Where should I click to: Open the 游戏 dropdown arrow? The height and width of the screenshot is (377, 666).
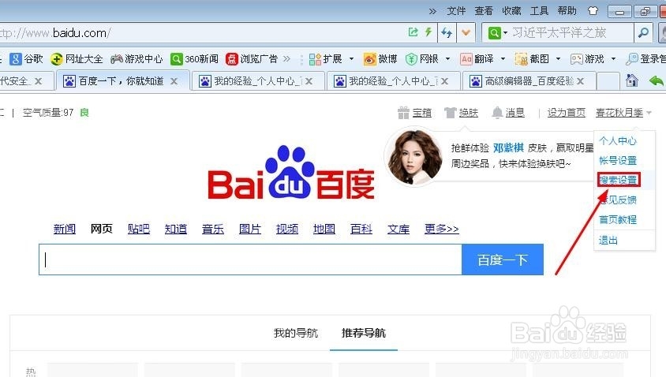pos(613,59)
